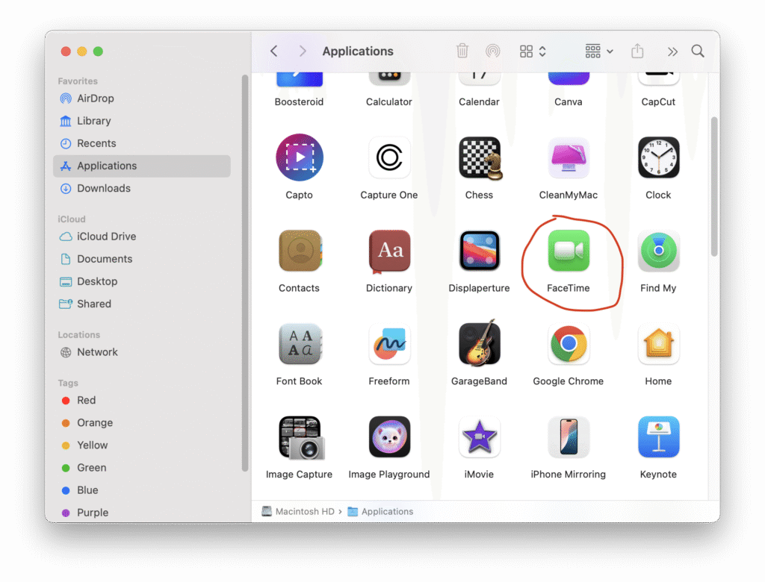The height and width of the screenshot is (582, 765).
Task: Open the Capto app icon
Action: point(299,157)
